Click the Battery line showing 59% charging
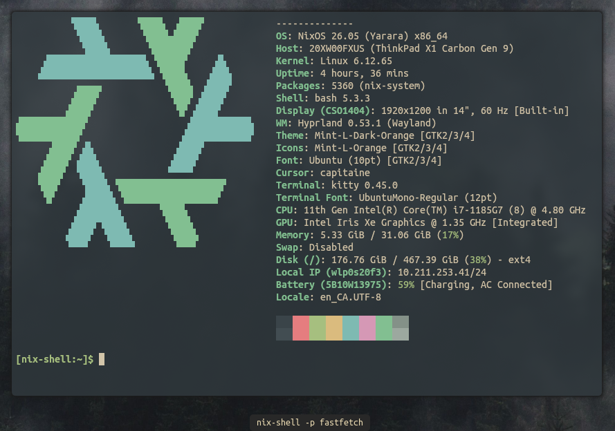Viewport: 615px width, 431px height. coord(414,285)
